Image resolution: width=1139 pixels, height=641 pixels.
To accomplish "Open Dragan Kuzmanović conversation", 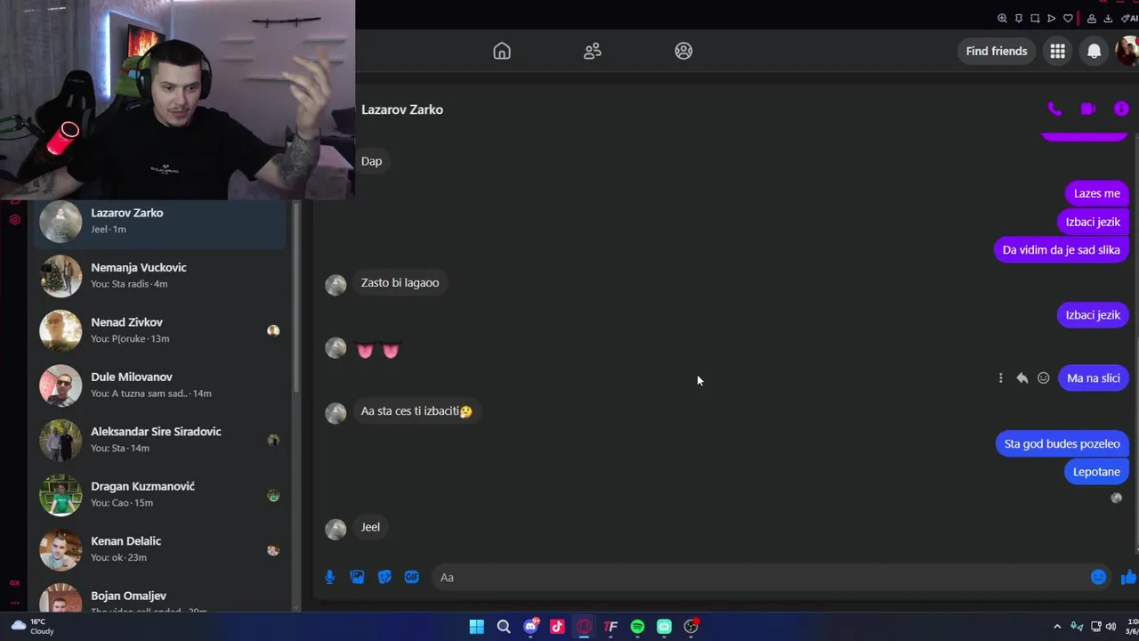I will tap(160, 494).
